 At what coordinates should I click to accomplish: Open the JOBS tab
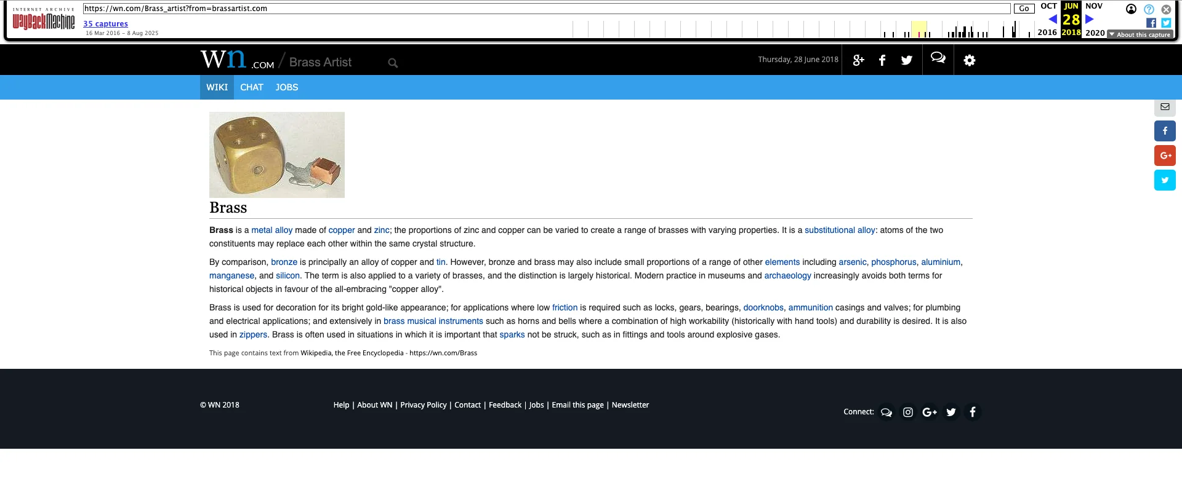(x=286, y=87)
